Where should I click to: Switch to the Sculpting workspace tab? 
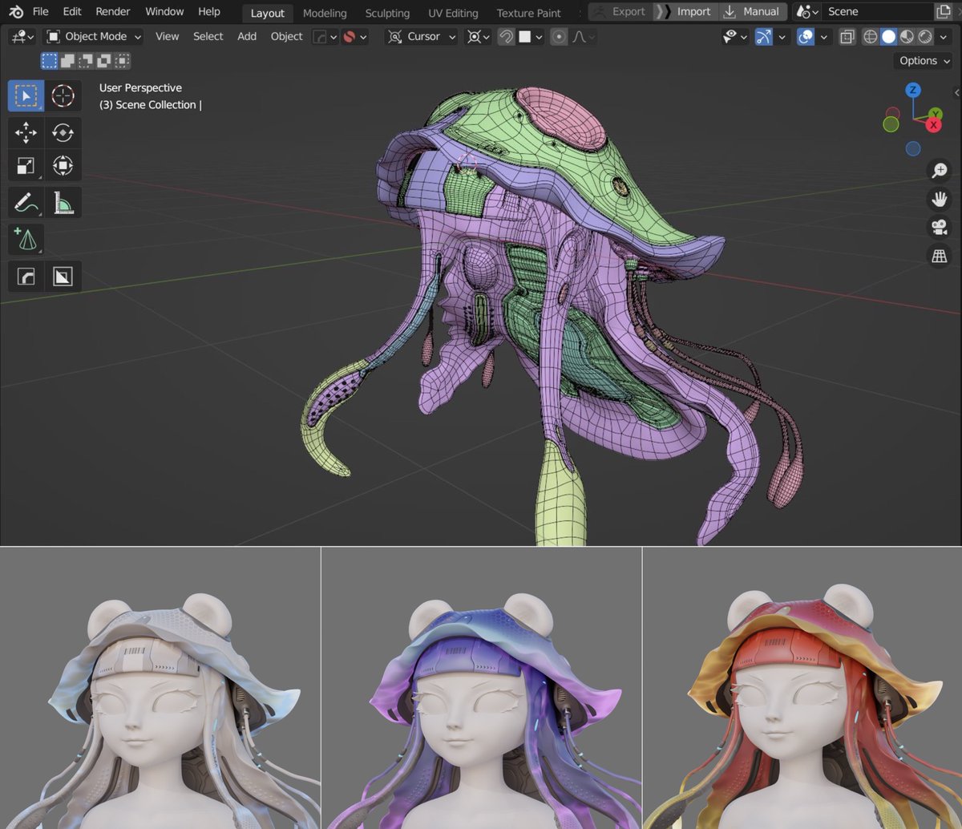[x=387, y=13]
